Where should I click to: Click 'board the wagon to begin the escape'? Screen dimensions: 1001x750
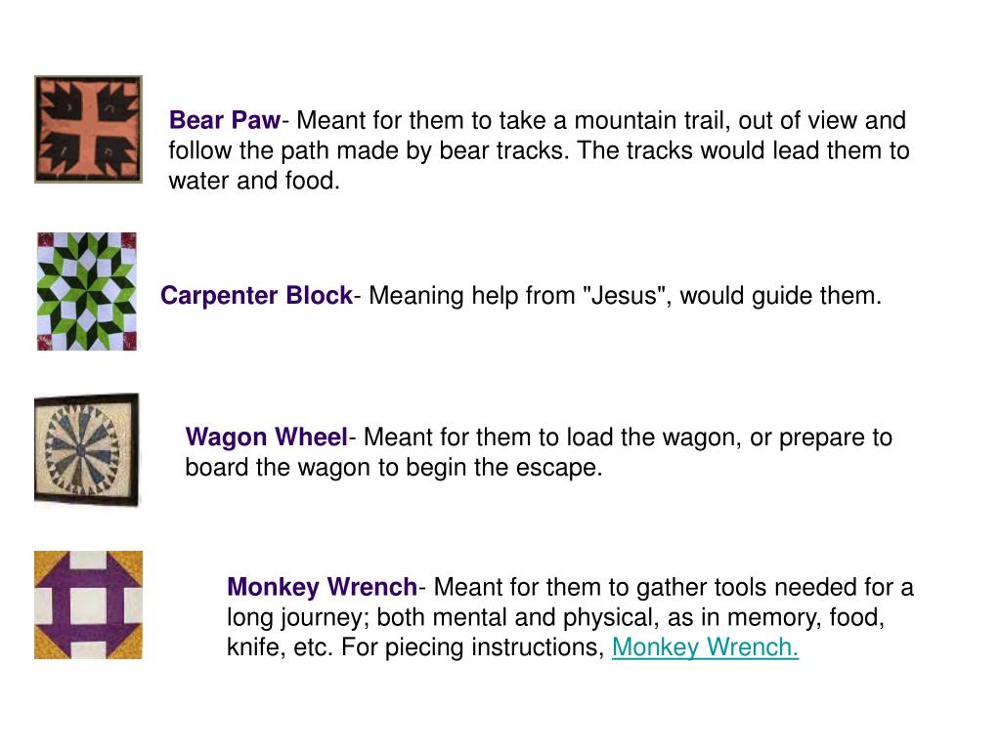tap(392, 468)
